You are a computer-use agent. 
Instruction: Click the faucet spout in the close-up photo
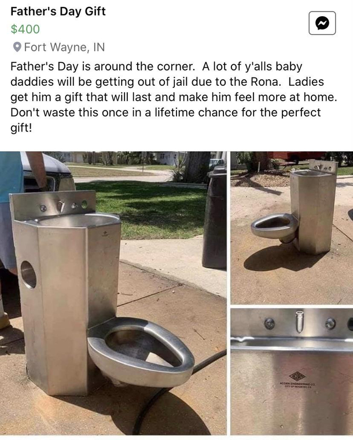pos(299,321)
